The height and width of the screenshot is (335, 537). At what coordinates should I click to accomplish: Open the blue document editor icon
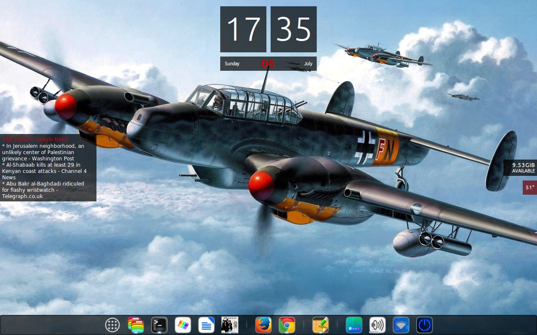[206, 325]
